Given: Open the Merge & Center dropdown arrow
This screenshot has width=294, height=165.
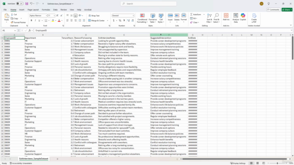Looking at the screenshot, I should (x=107, y=21).
